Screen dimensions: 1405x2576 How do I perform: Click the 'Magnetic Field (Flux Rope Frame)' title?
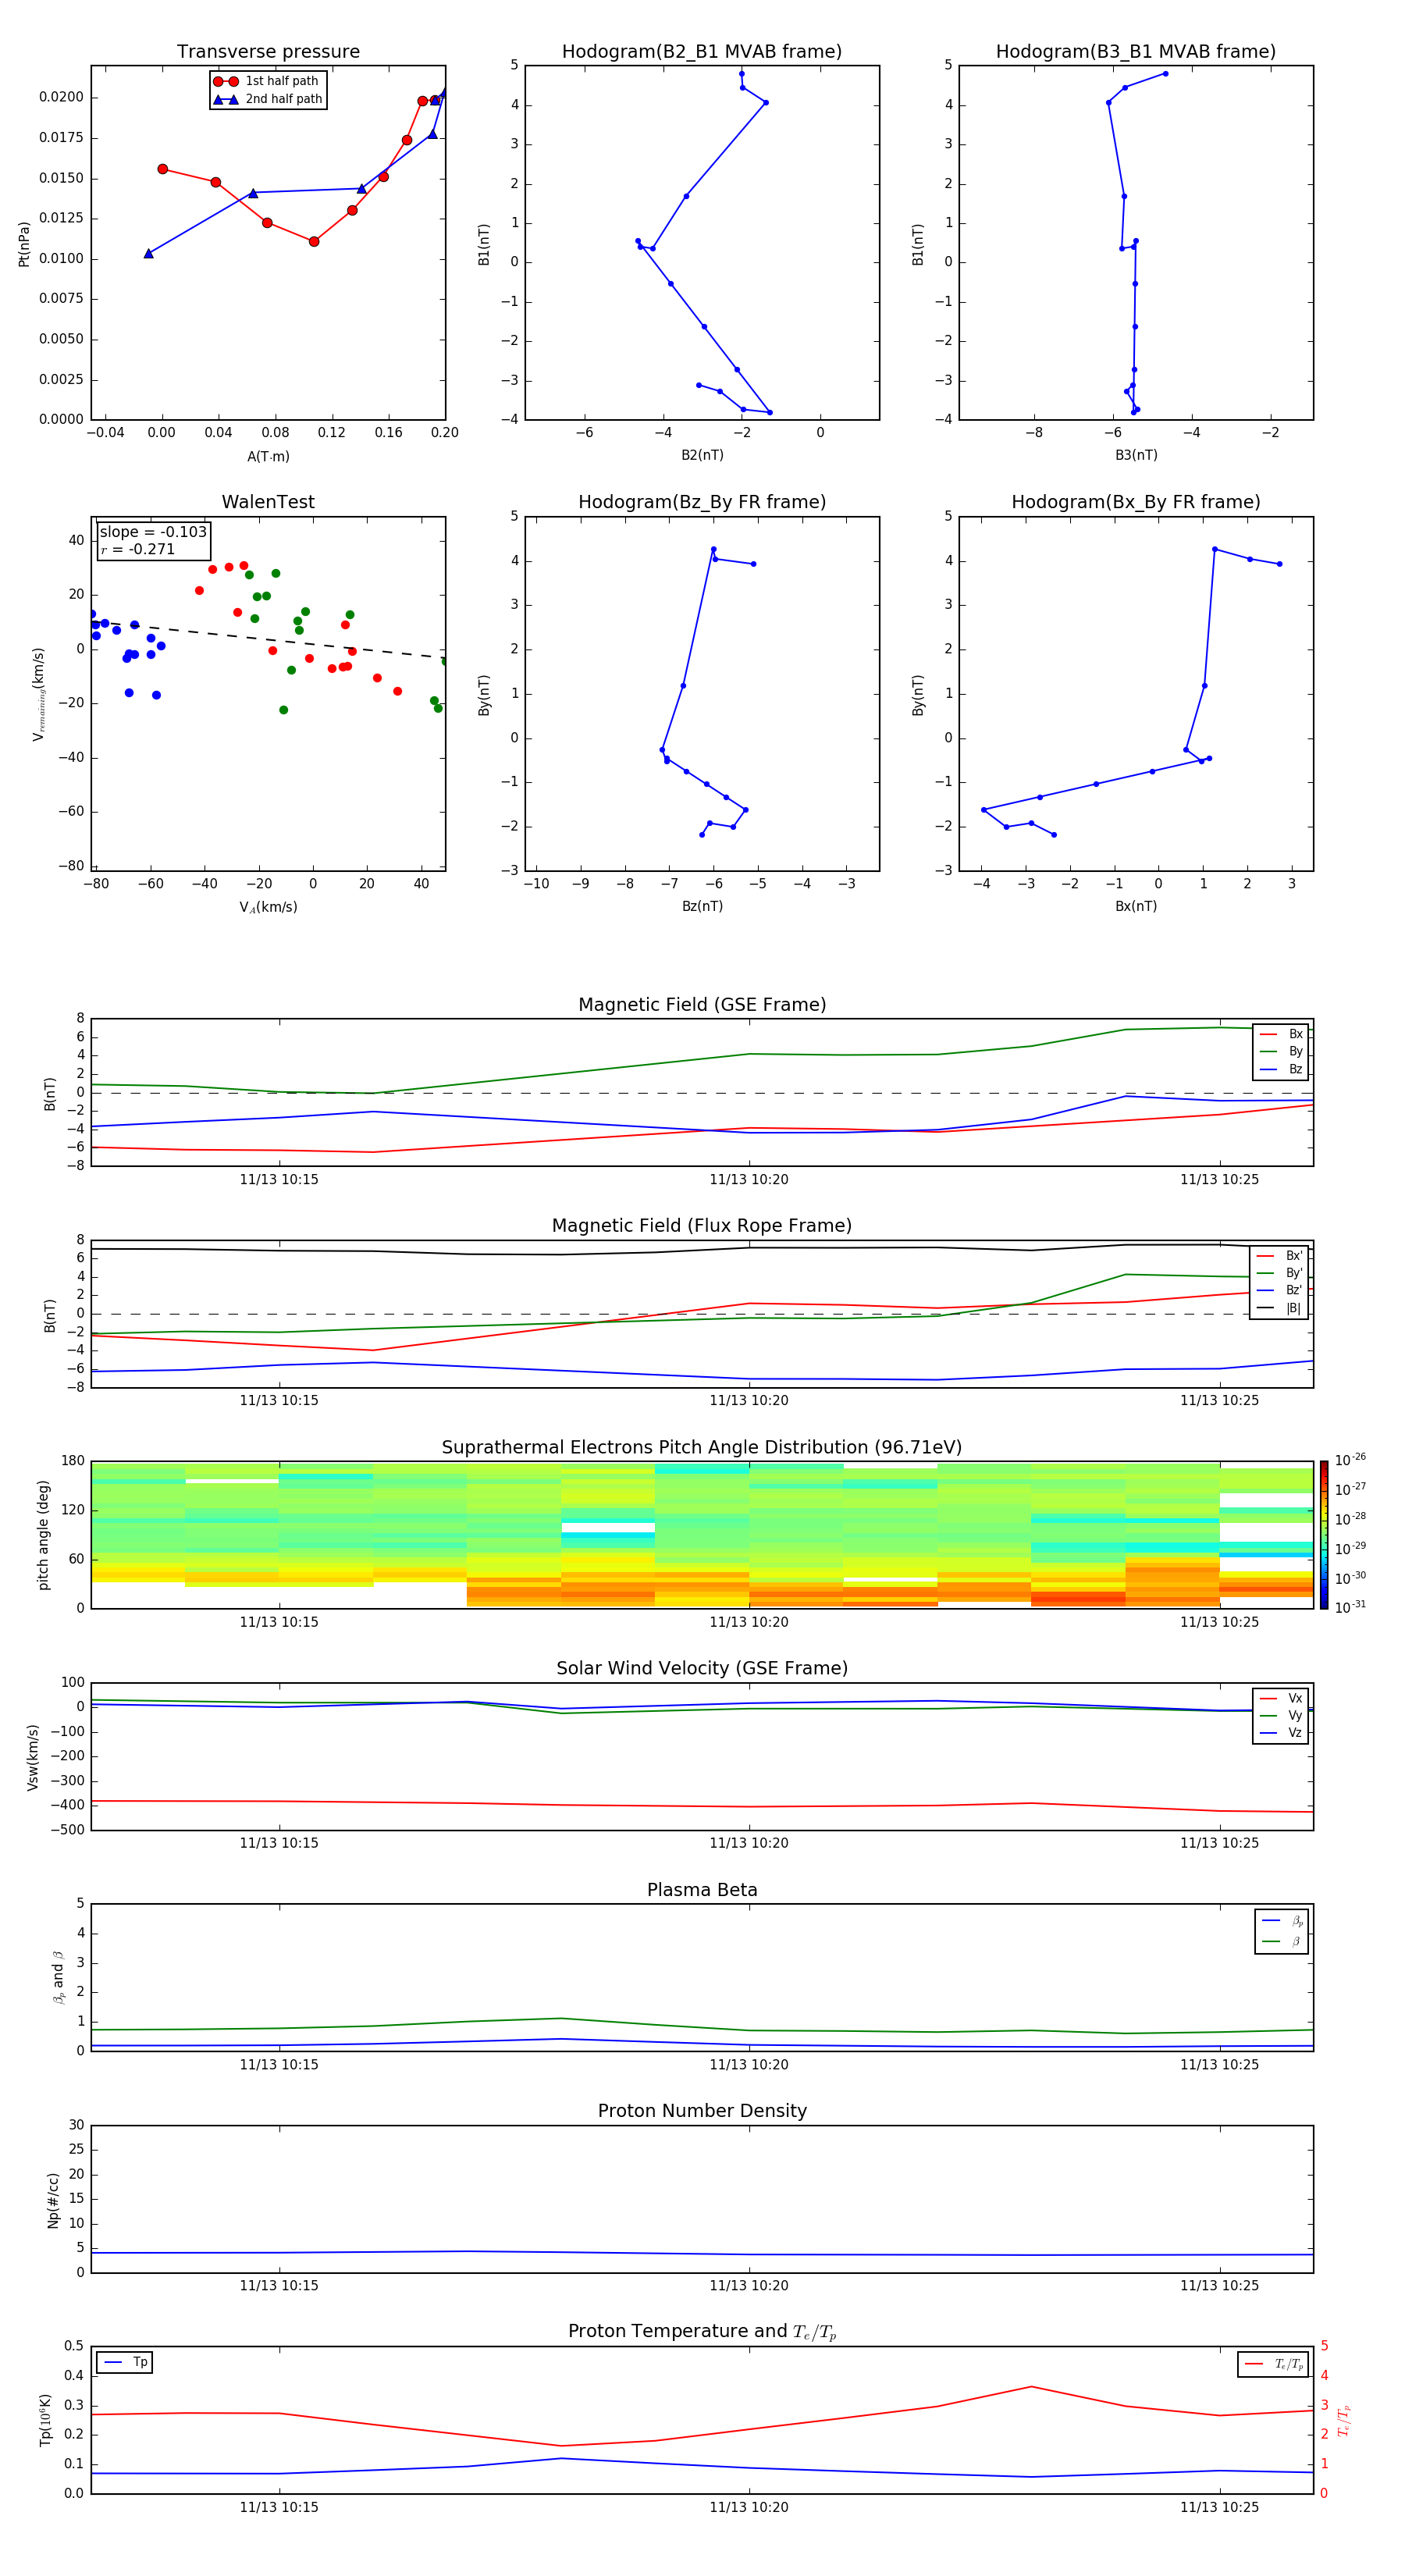pyautogui.click(x=702, y=1226)
